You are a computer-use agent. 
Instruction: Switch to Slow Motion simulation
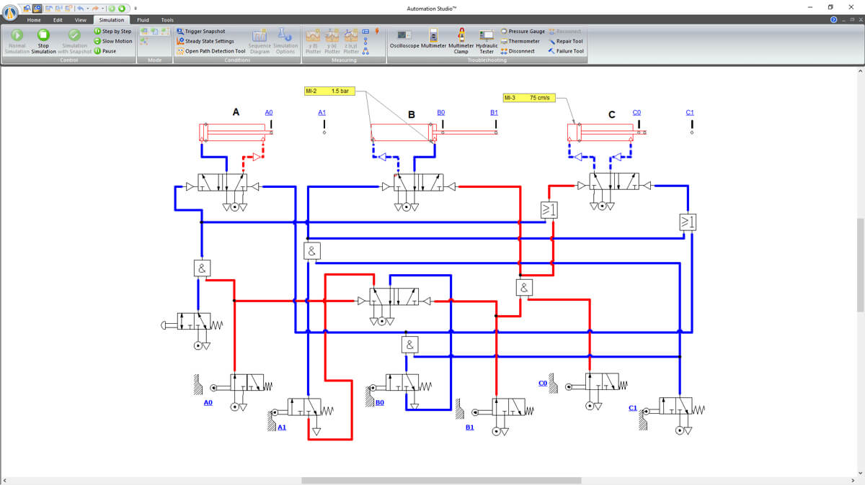[x=114, y=41]
